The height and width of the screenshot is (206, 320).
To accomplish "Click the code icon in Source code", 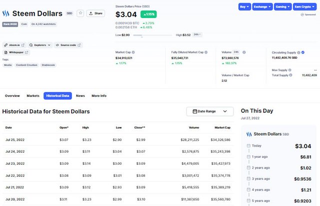I will pyautogui.click(x=57, y=45).
